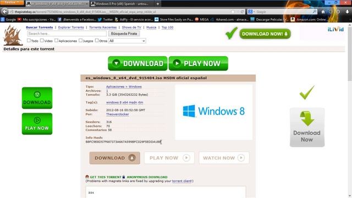The height and width of the screenshot is (198, 352).
Task: Click the Pirate Bay ship logo
Action: click(13, 35)
